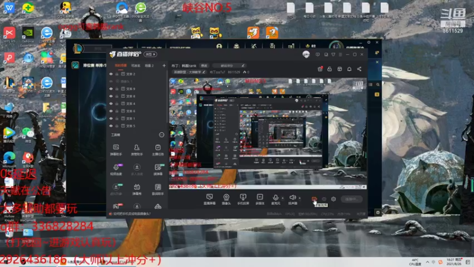Open the hamburger menu in title bar
The image size is (474, 267).
tap(340, 55)
